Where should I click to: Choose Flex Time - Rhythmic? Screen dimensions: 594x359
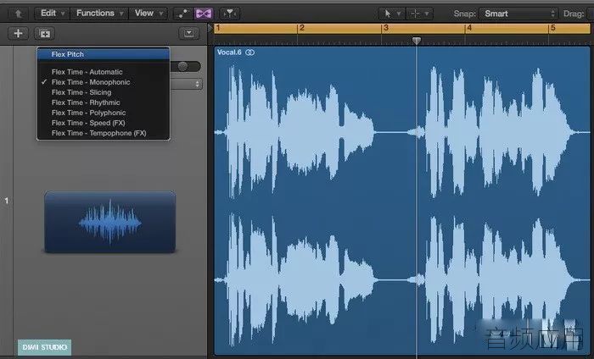103,102
